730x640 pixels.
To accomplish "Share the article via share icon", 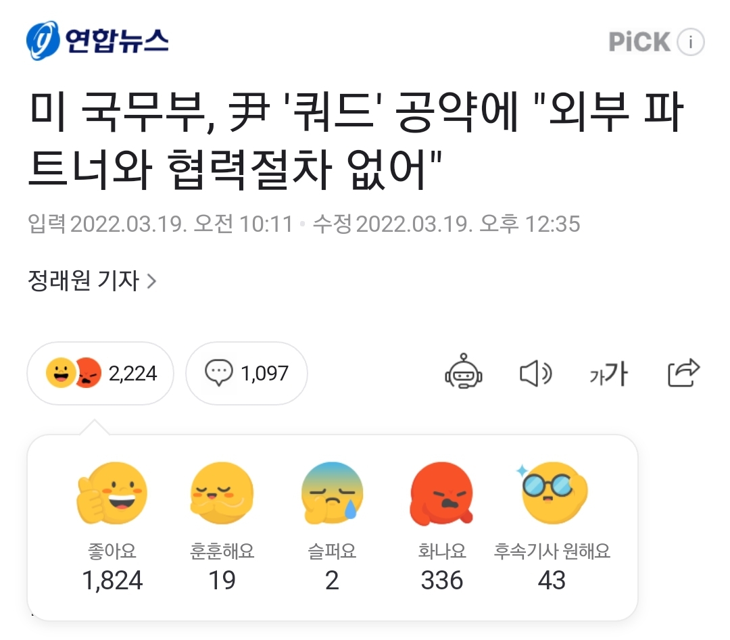I will point(683,372).
